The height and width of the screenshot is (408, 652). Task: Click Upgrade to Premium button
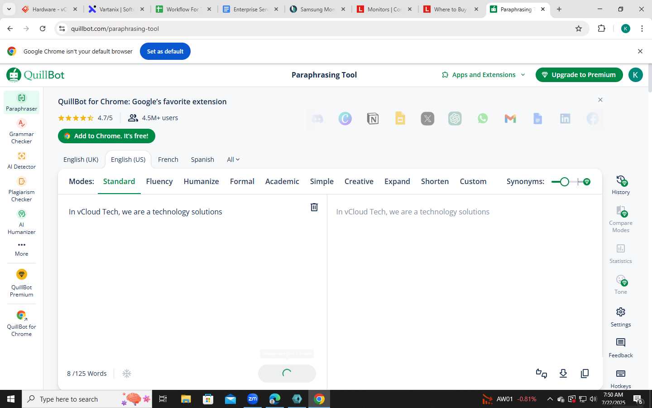pos(579,75)
